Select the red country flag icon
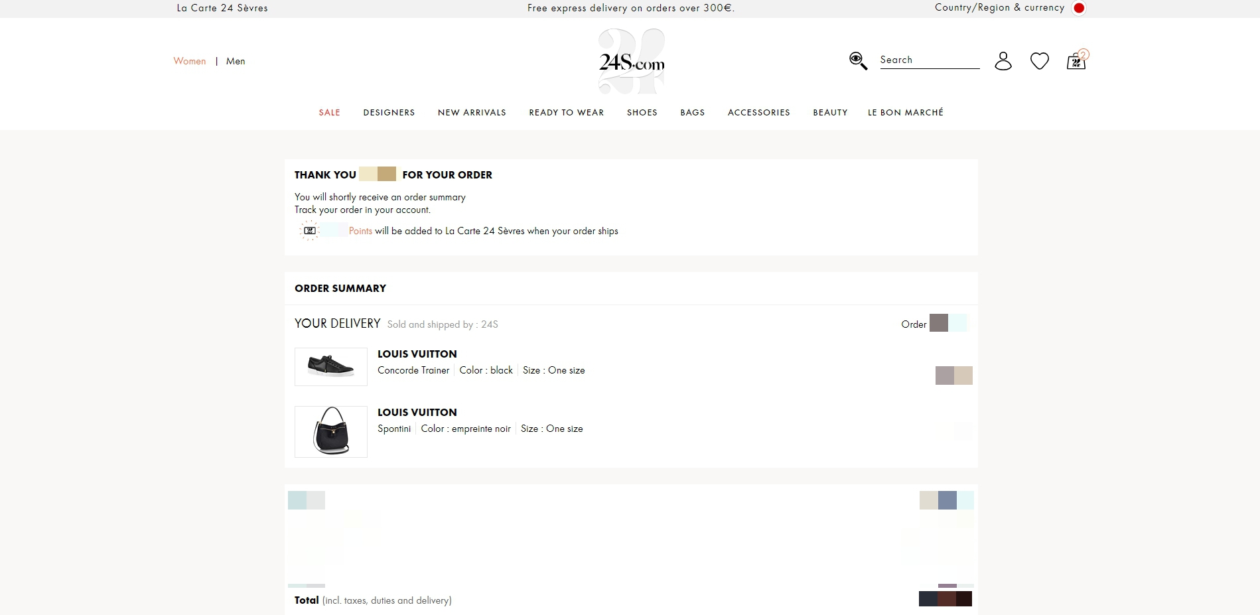 [x=1079, y=8]
